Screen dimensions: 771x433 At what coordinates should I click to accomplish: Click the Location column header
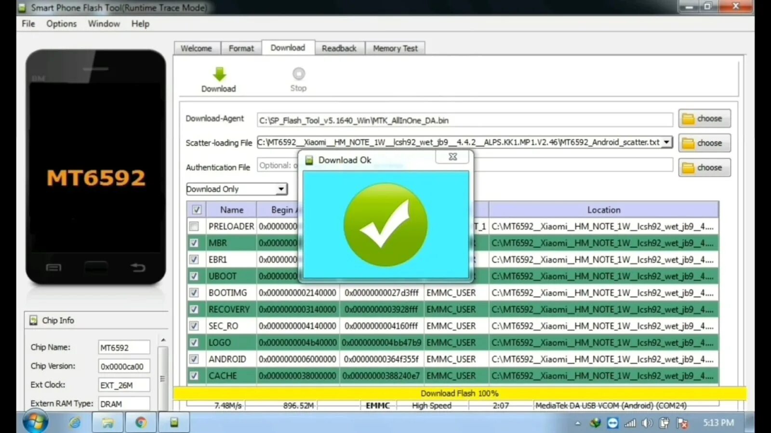[x=604, y=210]
